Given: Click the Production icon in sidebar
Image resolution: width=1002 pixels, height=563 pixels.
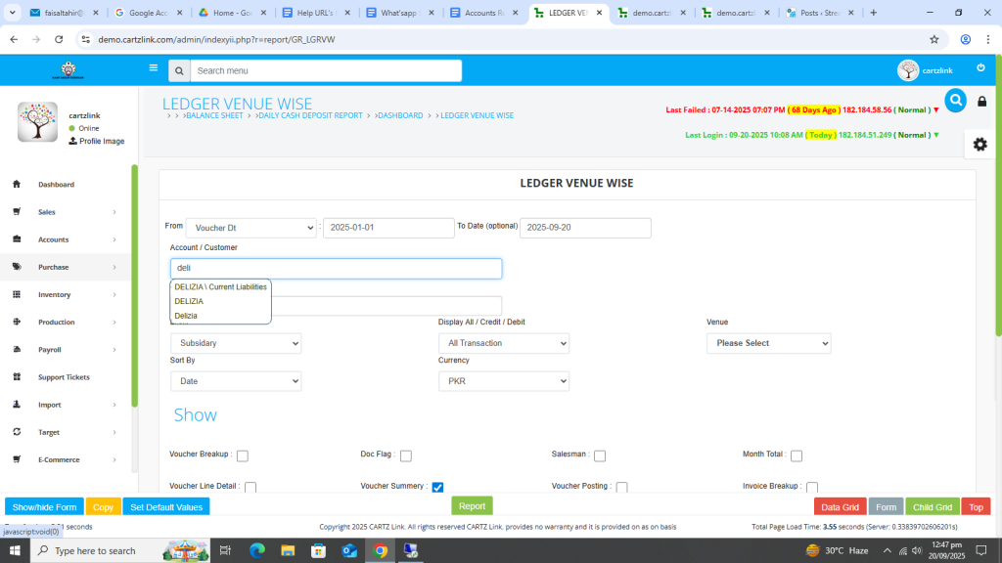Looking at the screenshot, I should 17,322.
